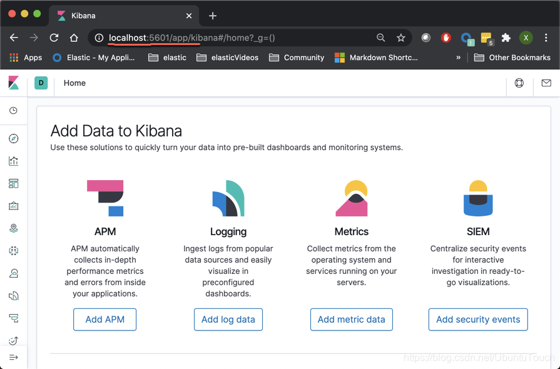
Task: Click the yellow extension with 5 badge
Action: tap(487, 39)
